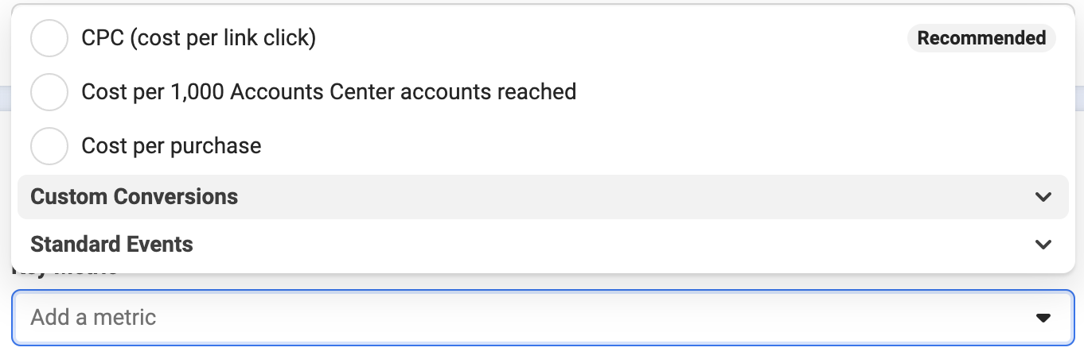The height and width of the screenshot is (359, 1084).
Task: Choose the Cost per 1,000 Accounts Center accounts radio
Action: click(49, 92)
